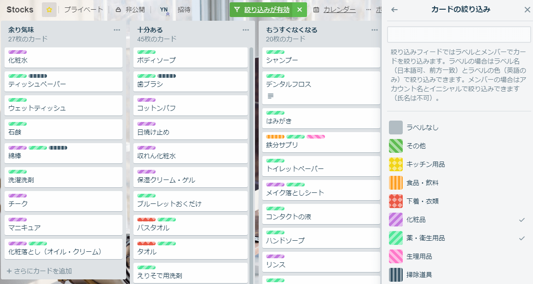The width and height of the screenshot is (533, 284).
Task: Open the デンタルフロス card
Action: (x=321, y=88)
